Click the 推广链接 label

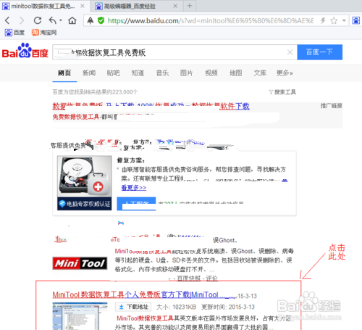point(332,106)
